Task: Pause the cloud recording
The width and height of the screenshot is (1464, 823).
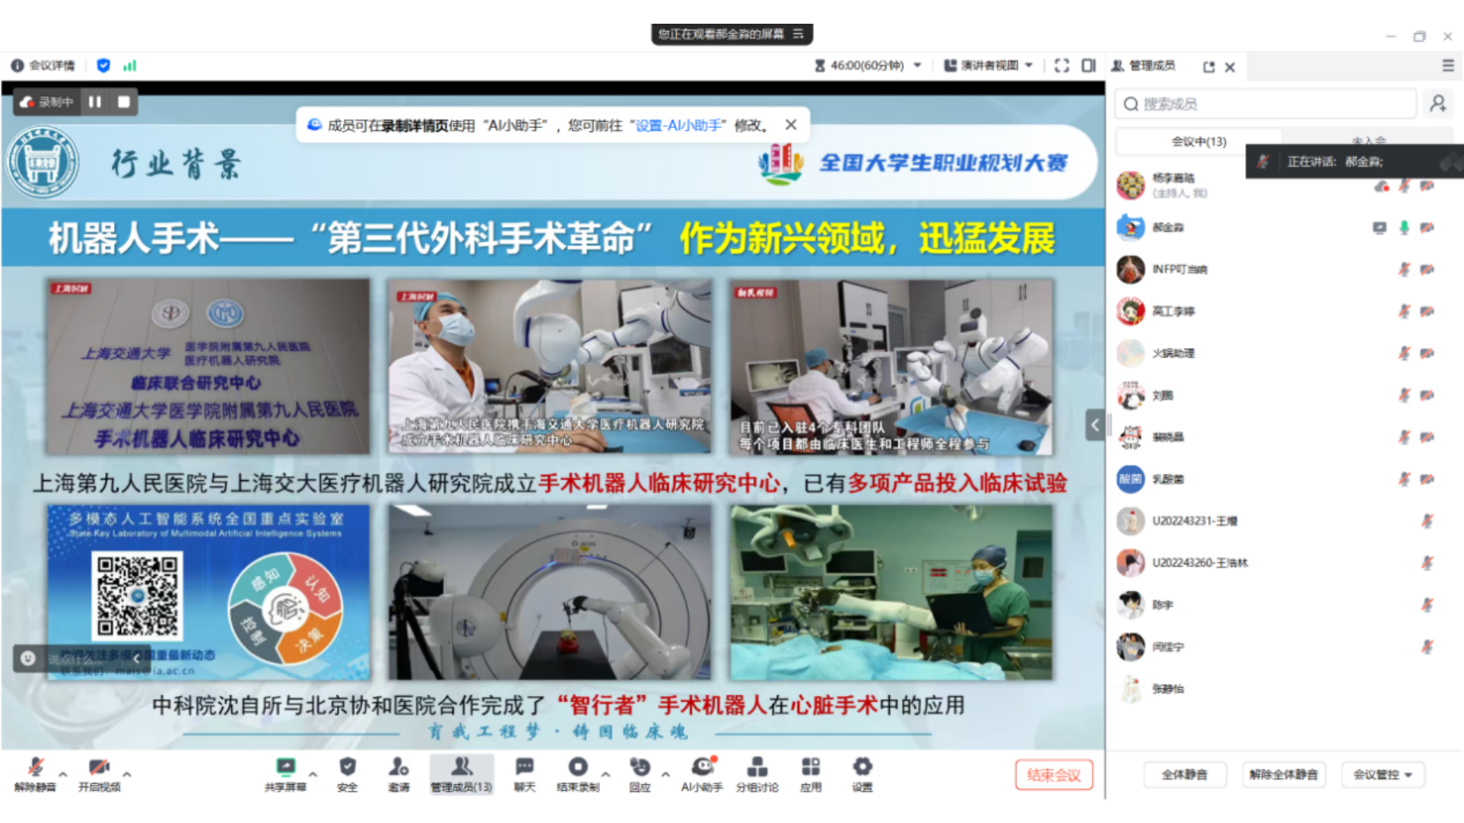Action: (95, 102)
